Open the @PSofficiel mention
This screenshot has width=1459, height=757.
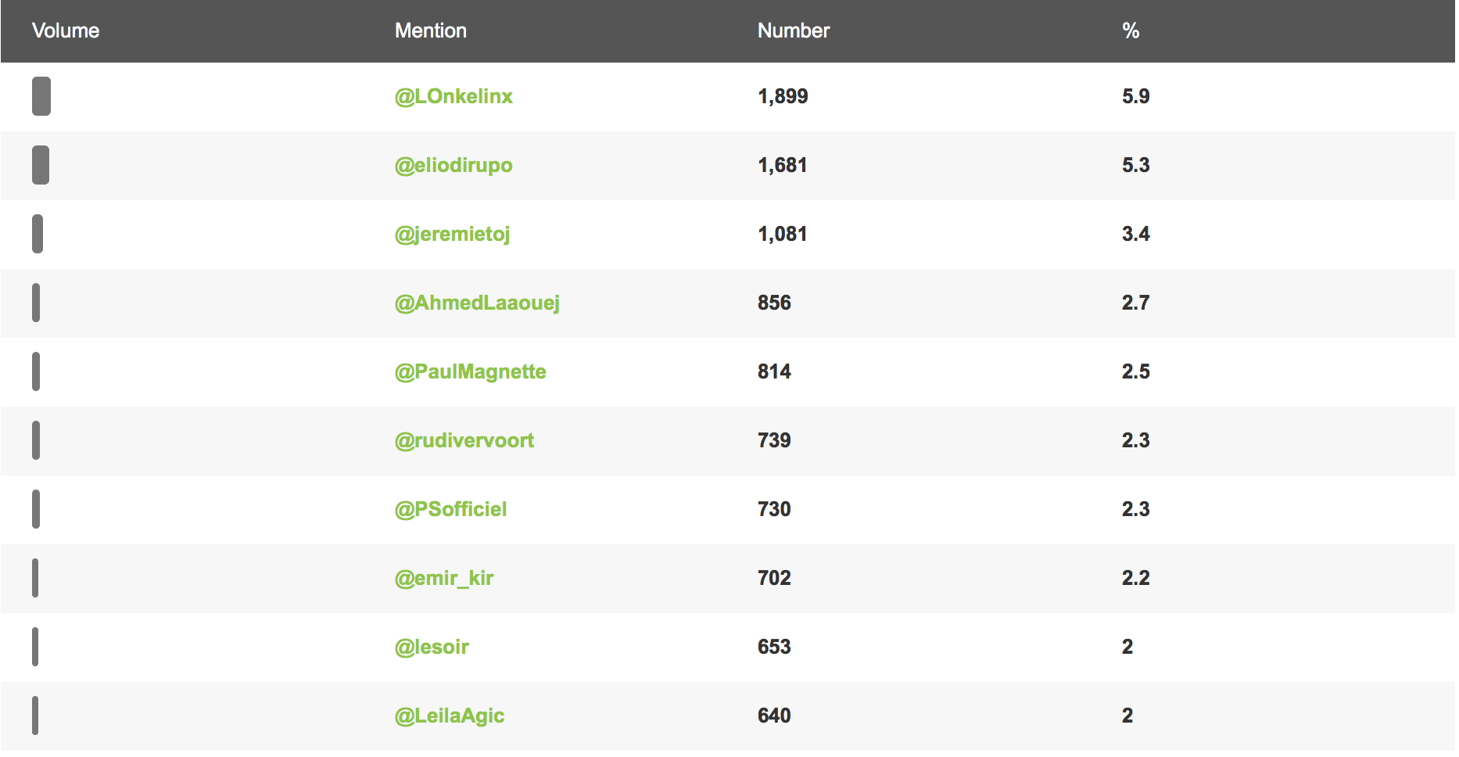tap(450, 509)
